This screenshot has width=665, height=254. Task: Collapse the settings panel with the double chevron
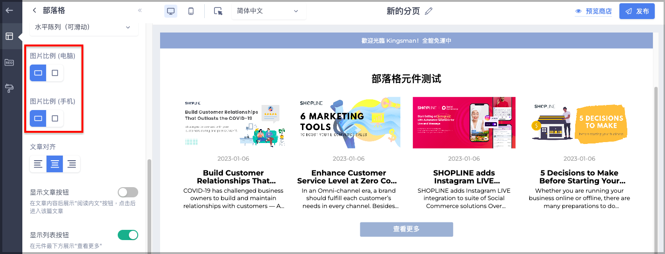(x=140, y=10)
